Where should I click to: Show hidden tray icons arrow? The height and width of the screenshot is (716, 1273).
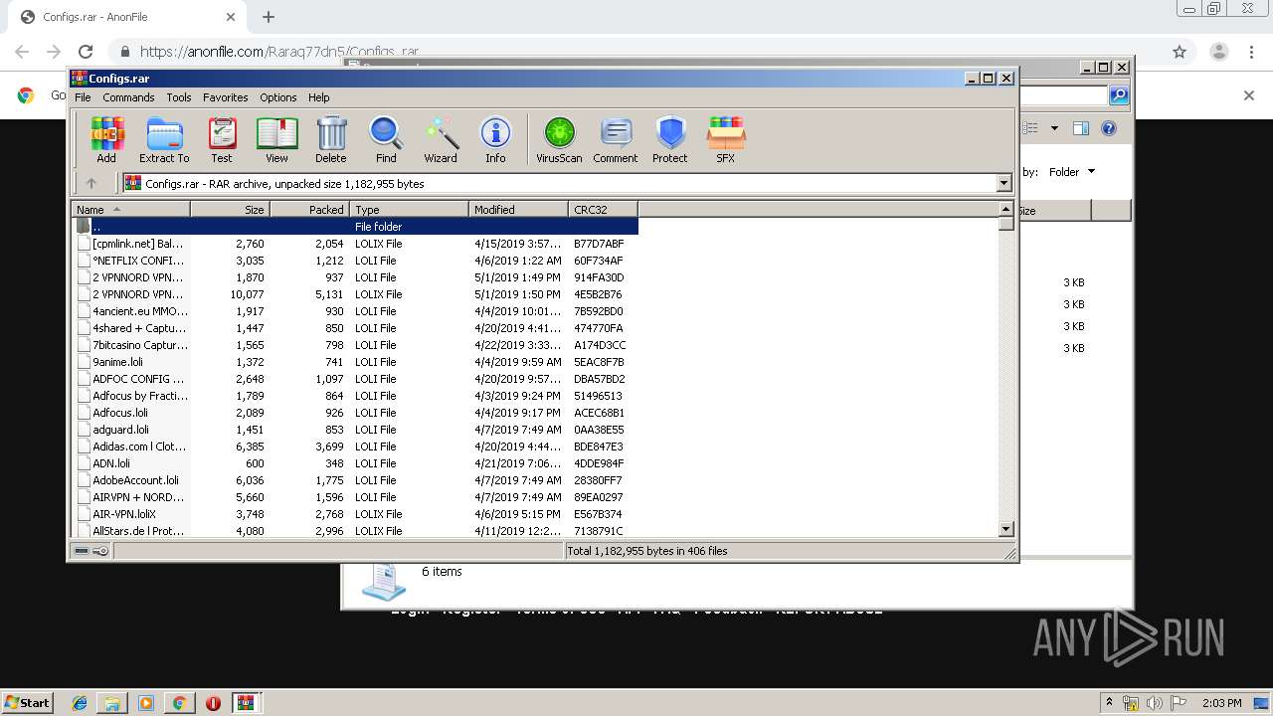point(1109,703)
